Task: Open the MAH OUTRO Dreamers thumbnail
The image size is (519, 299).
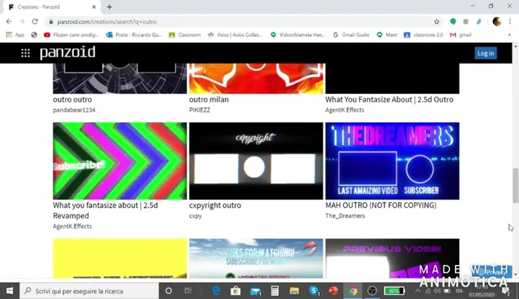Action: [392, 161]
